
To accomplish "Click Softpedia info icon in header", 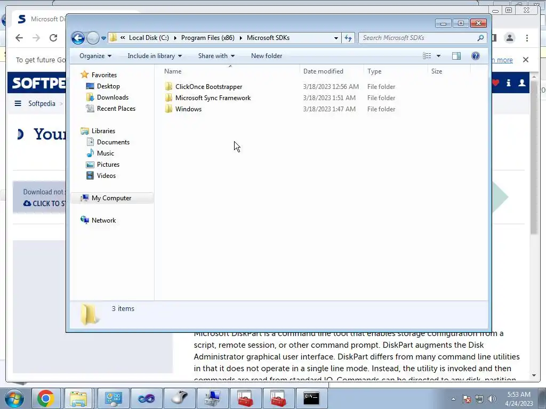I will (x=508, y=83).
